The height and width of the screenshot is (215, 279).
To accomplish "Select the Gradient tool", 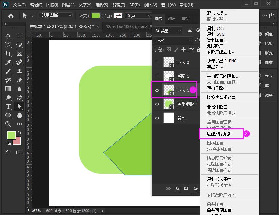I will [x=8, y=89].
